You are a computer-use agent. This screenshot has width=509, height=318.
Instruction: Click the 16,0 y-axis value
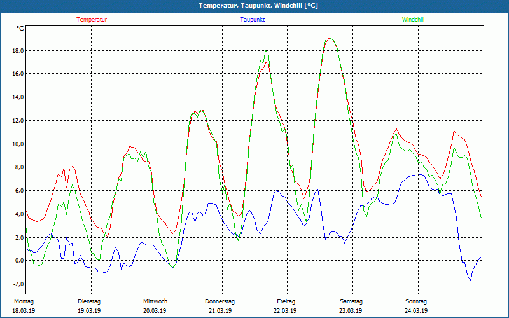18,74
